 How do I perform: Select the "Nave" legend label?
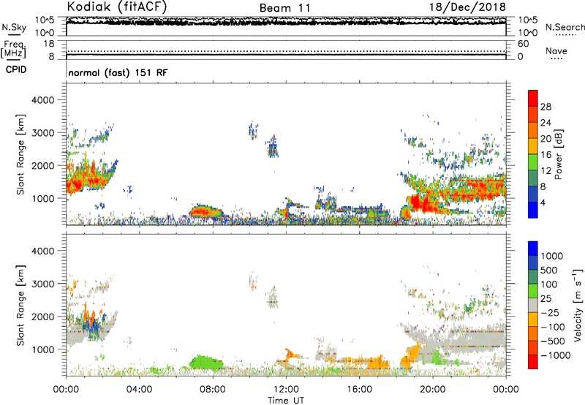(556, 51)
